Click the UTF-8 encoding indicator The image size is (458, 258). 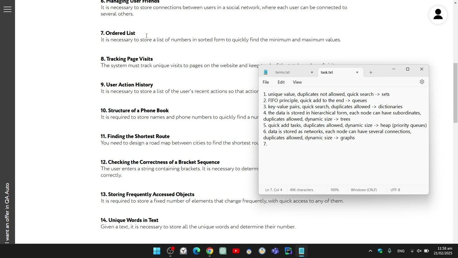395,190
